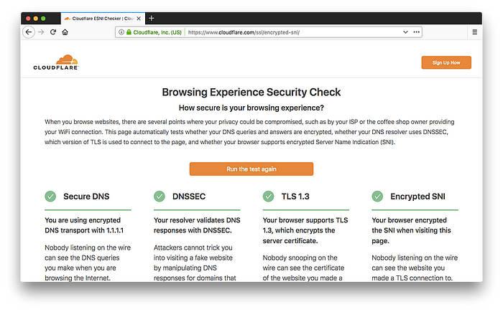This screenshot has width=503, height=312.
Task: Open a new tab with plus button
Action: tap(152, 18)
